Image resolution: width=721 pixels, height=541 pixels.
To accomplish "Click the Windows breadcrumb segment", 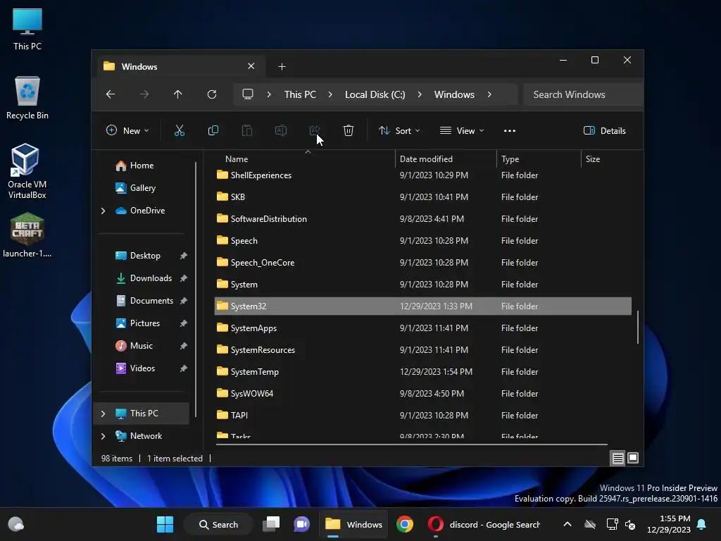I will [454, 94].
